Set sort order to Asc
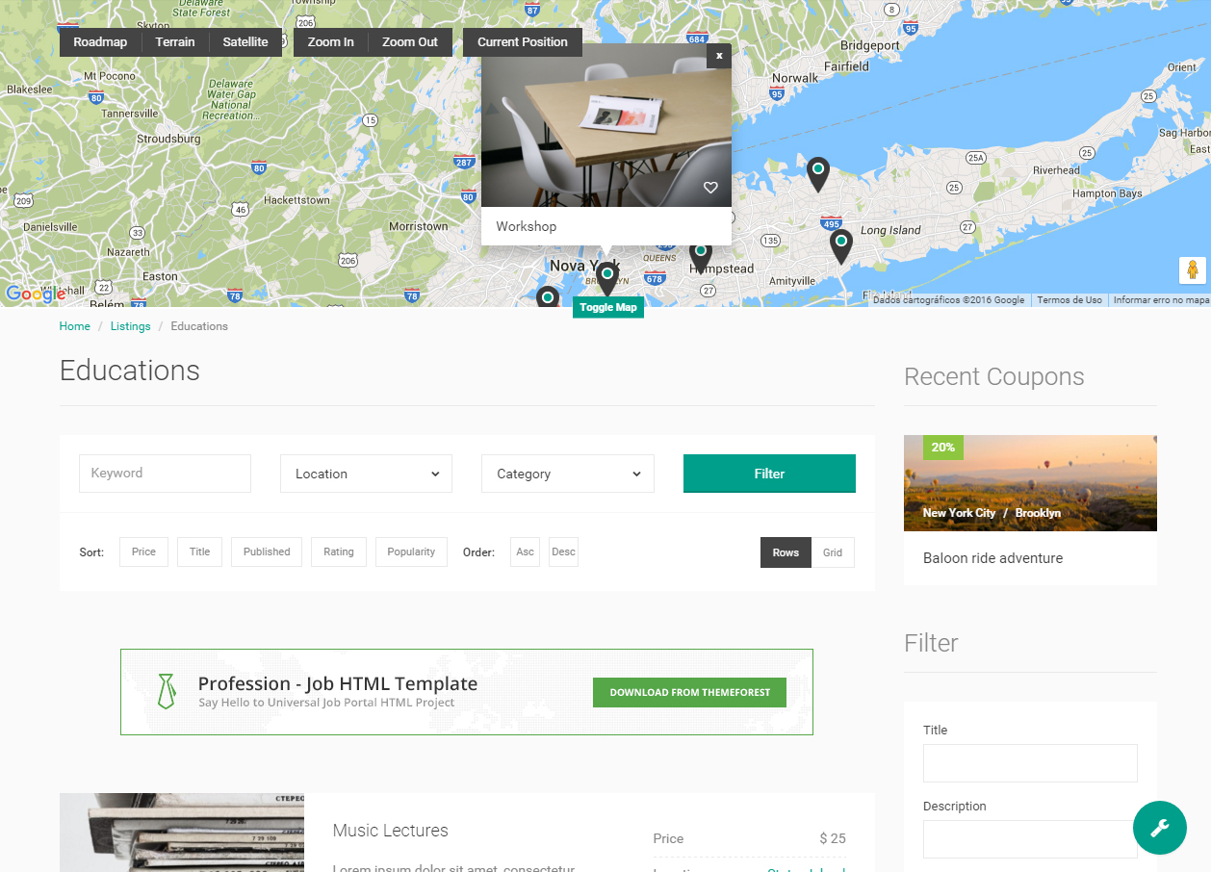Viewport: 1211px width, 872px height. point(525,552)
